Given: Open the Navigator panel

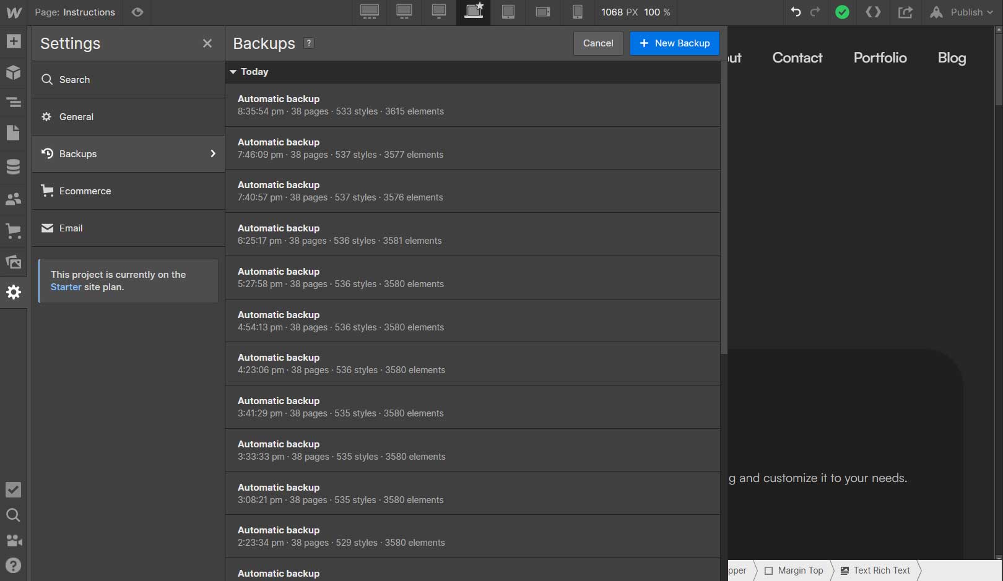Looking at the screenshot, I should (x=13, y=103).
